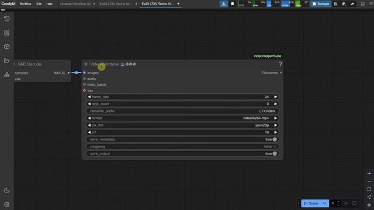Image resolution: width=374 pixels, height=210 pixels.
Task: Open the model library cube icon
Action: pyautogui.click(x=6, y=47)
